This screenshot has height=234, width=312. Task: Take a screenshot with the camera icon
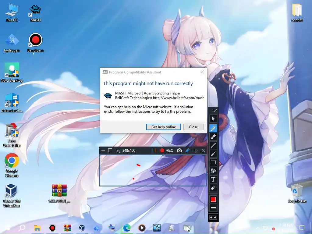point(179,151)
